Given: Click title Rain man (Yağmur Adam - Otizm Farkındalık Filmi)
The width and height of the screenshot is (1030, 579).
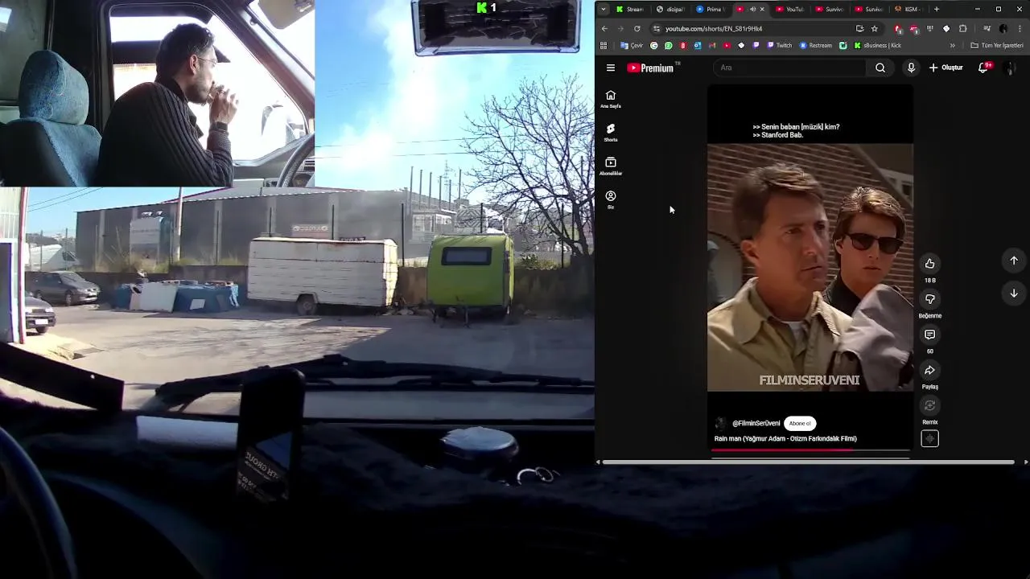Looking at the screenshot, I should coord(785,438).
